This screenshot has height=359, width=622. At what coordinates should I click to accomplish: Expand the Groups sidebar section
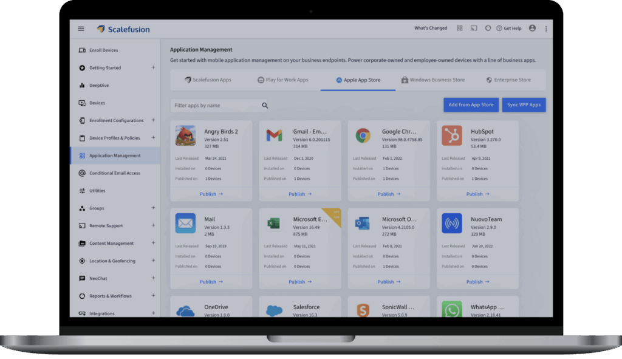153,208
